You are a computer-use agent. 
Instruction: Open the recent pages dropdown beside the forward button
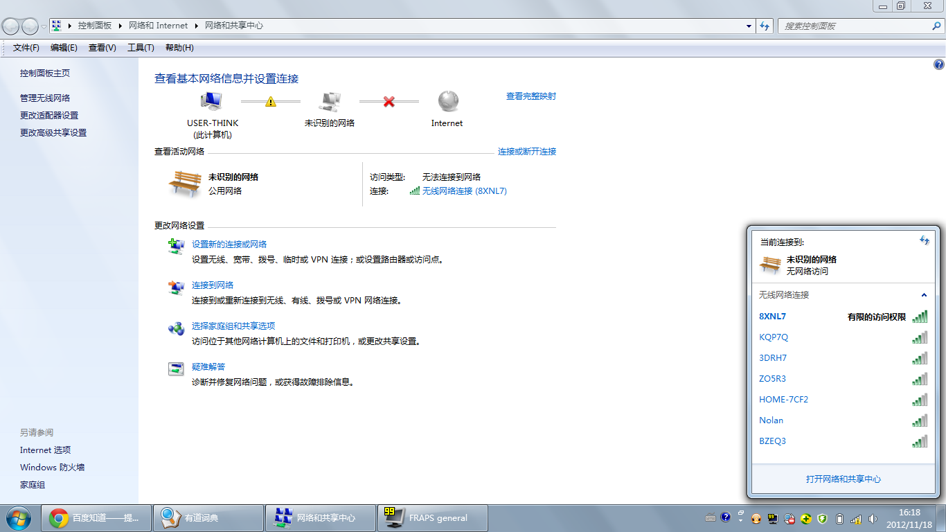44,26
